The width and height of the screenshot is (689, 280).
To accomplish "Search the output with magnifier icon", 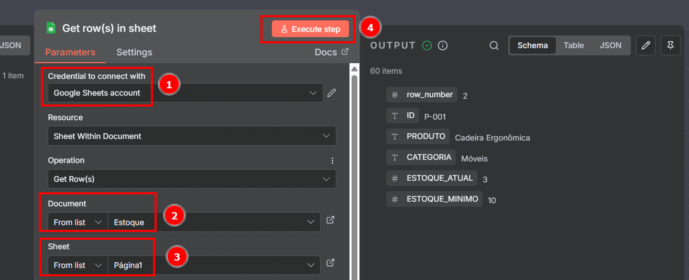I will (x=494, y=45).
